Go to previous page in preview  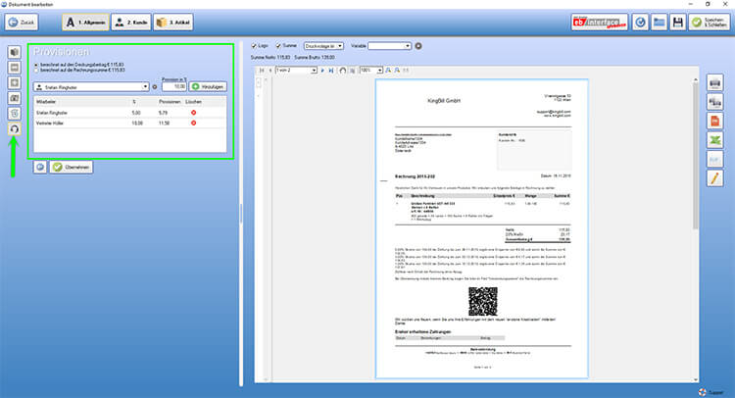(270, 70)
